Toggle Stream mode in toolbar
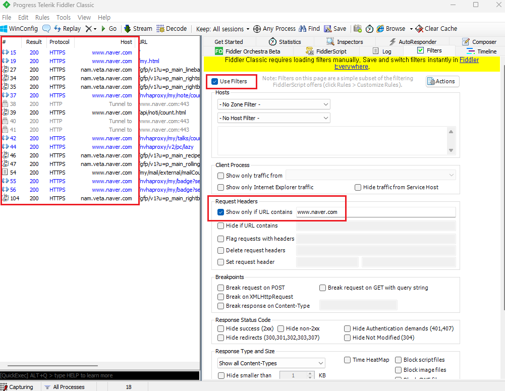This screenshot has height=391, width=505. point(138,29)
